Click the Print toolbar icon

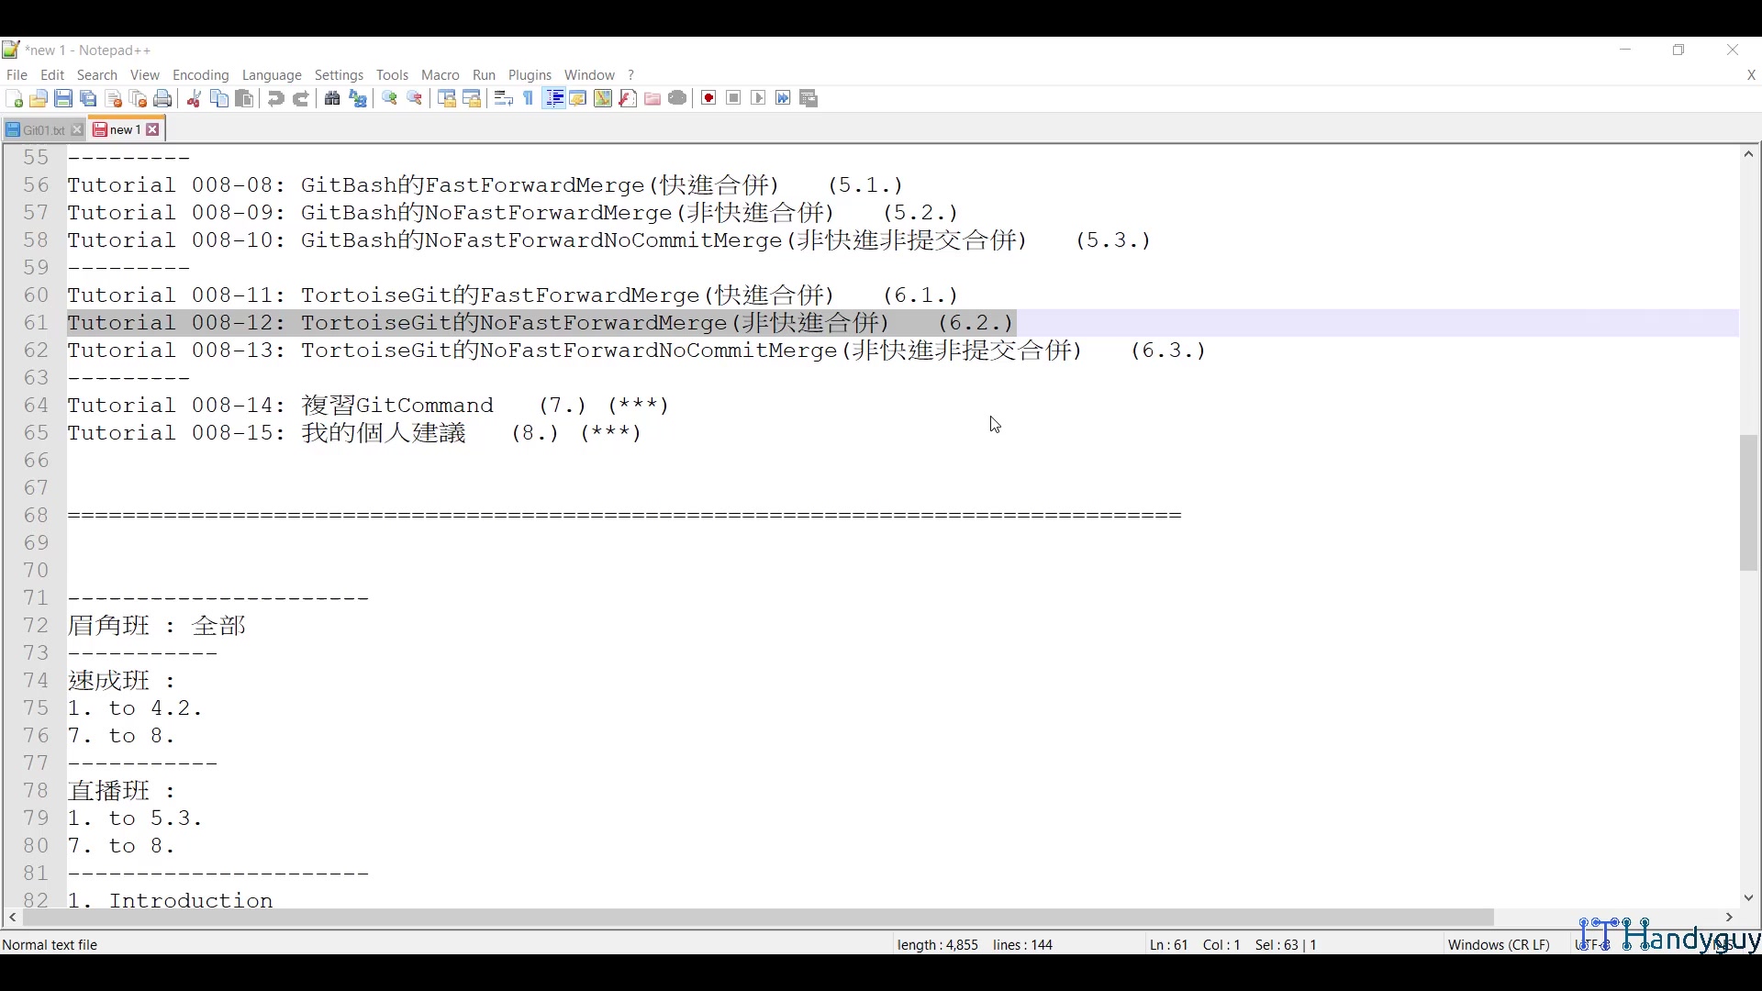[x=162, y=99]
